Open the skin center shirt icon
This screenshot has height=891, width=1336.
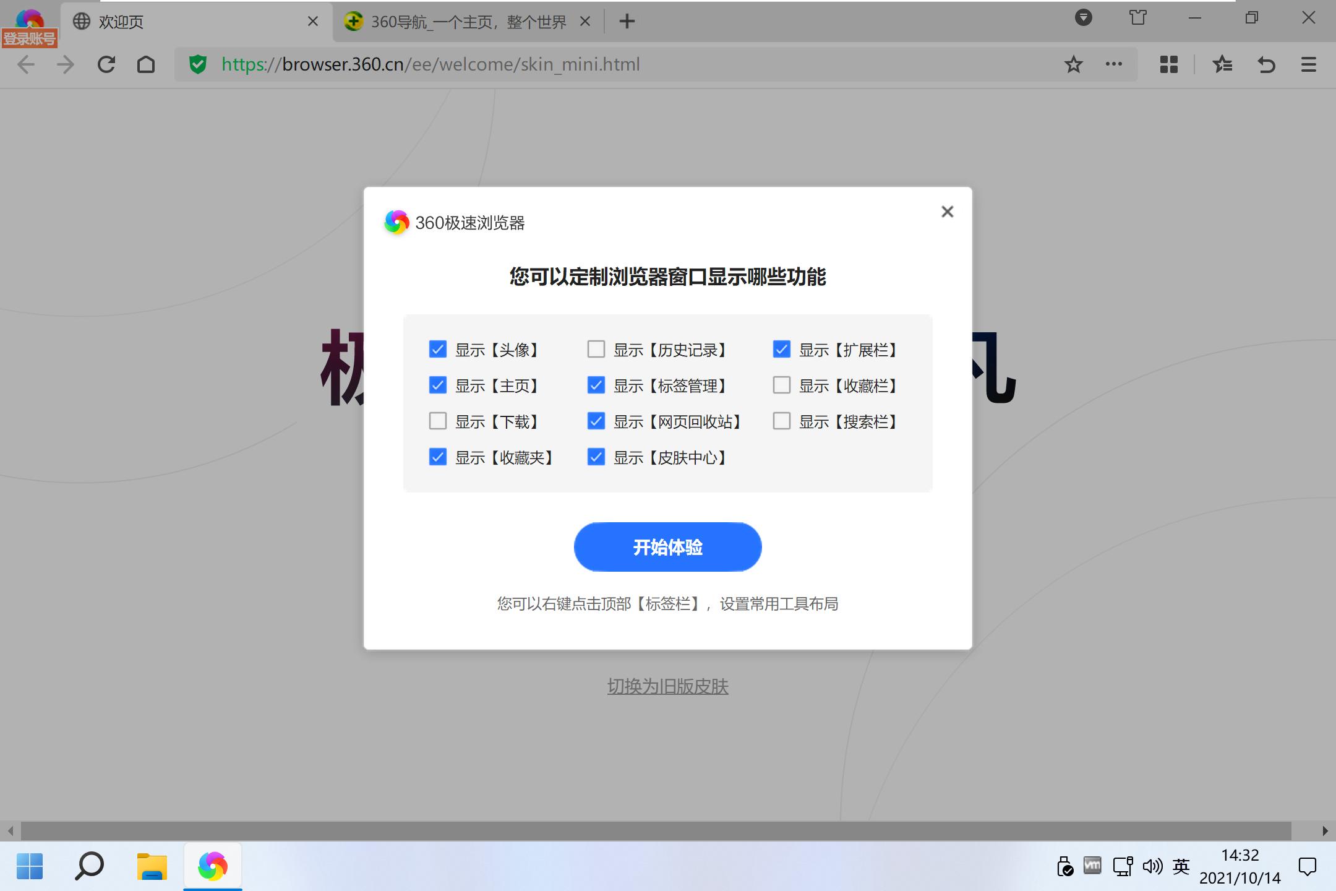pos(1137,18)
